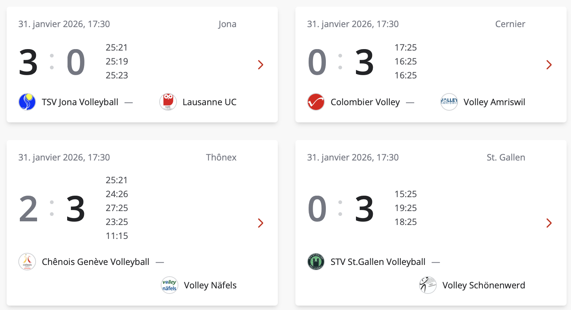Open the Volley Amriswil team link
Viewport: 571px width, 310px height.
pos(494,102)
